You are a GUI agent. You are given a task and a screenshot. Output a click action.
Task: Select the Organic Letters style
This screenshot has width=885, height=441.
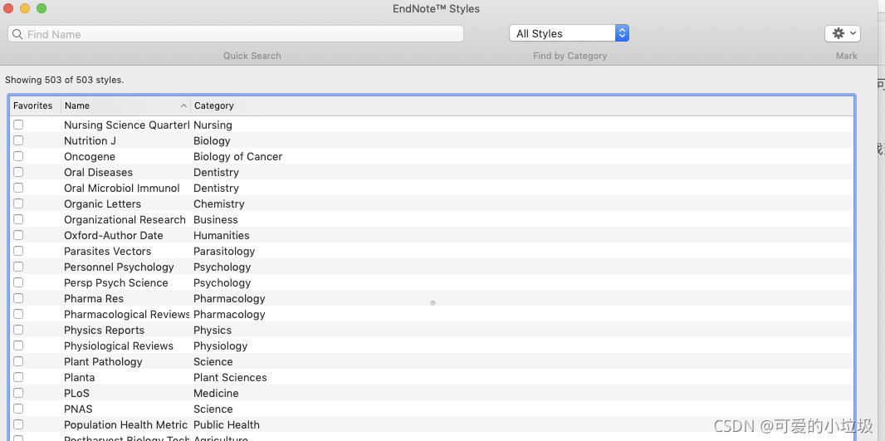click(102, 203)
